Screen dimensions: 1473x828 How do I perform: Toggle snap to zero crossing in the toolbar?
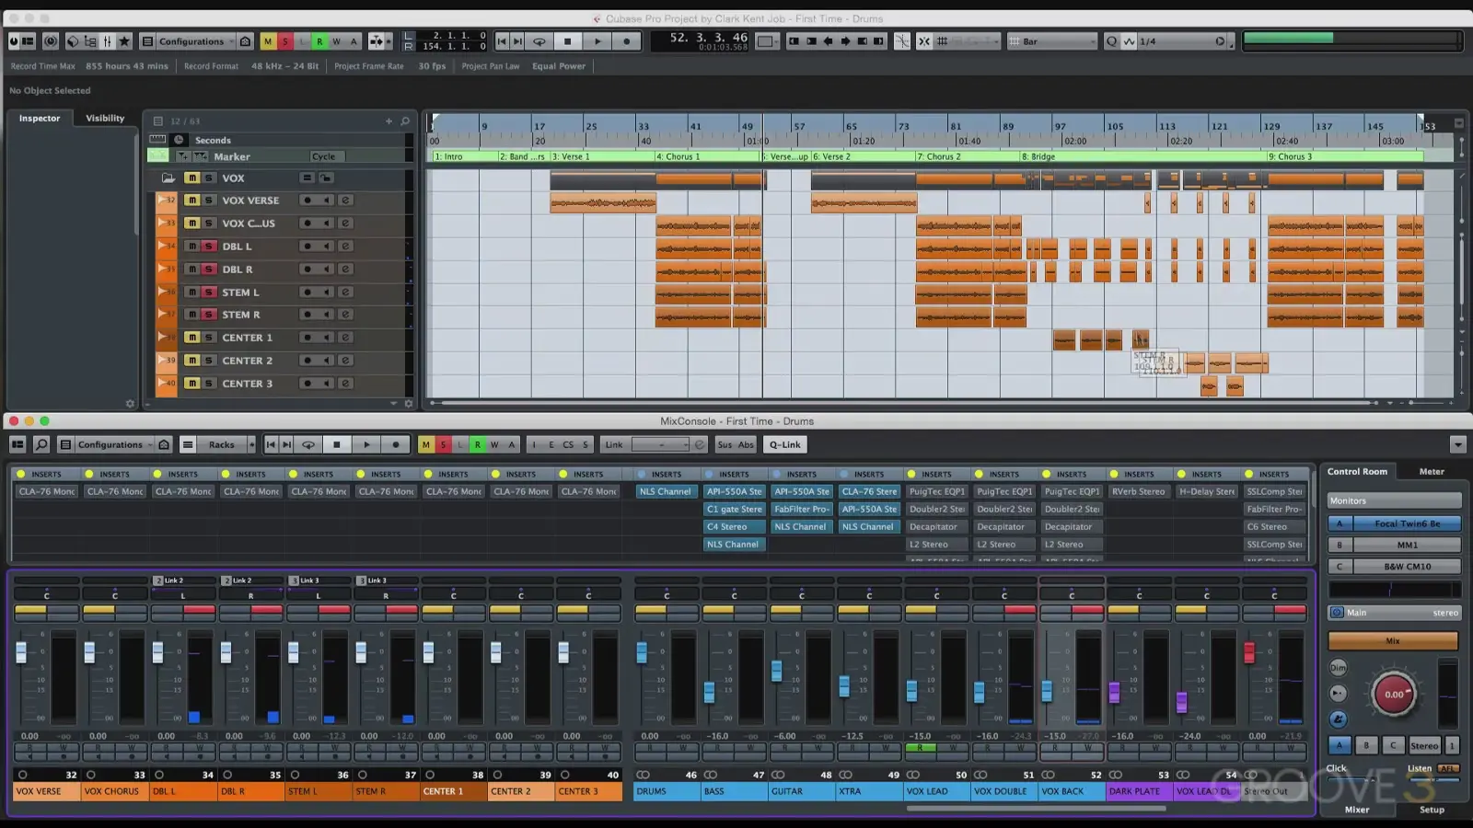[902, 41]
